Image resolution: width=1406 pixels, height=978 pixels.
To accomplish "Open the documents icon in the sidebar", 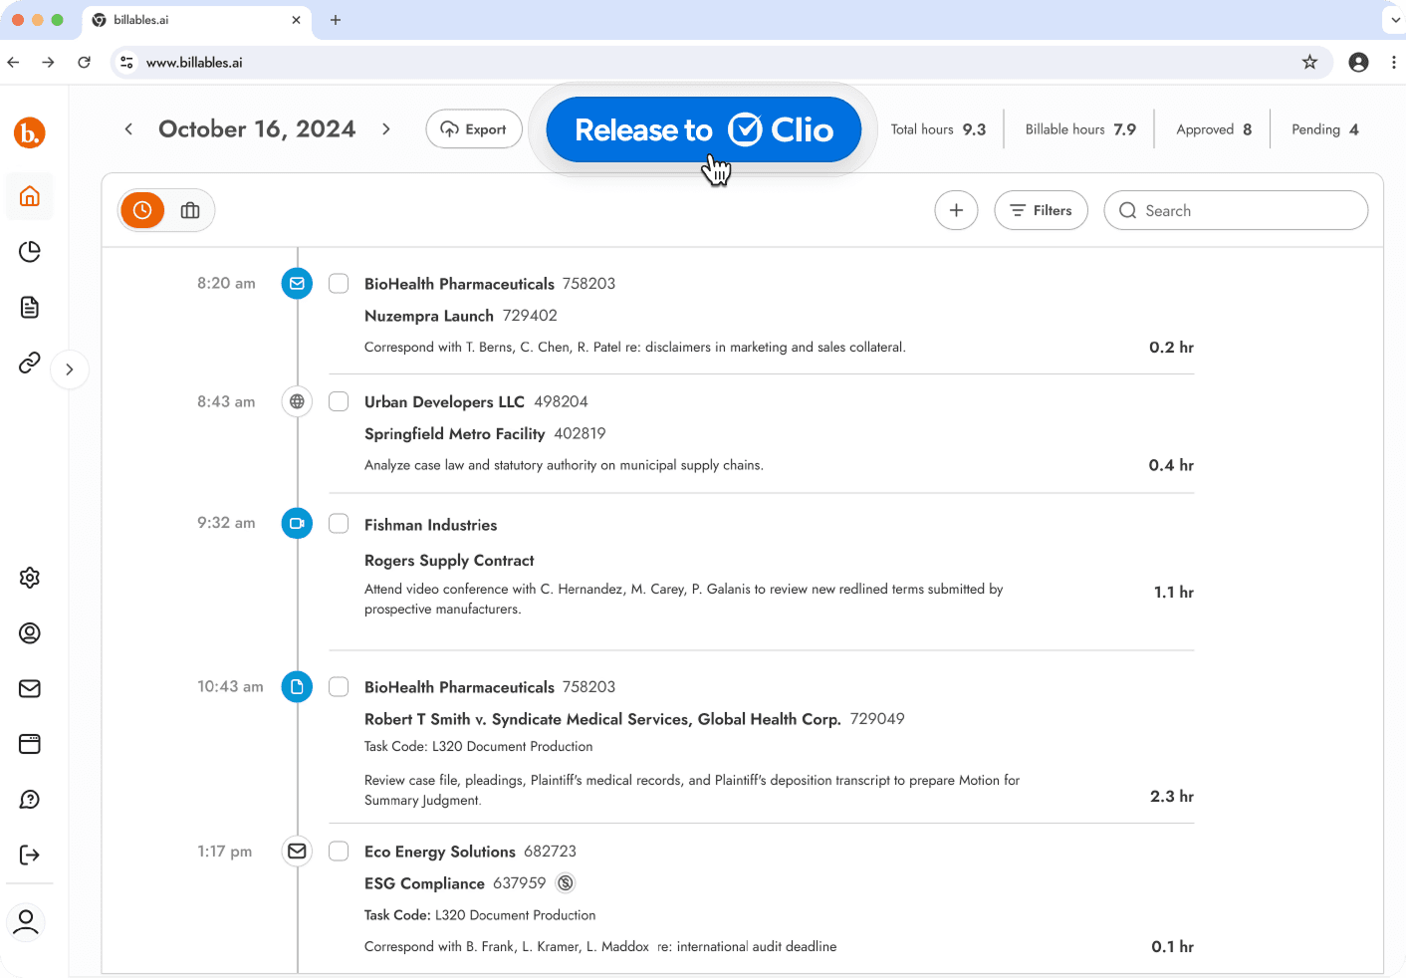I will click(x=29, y=307).
